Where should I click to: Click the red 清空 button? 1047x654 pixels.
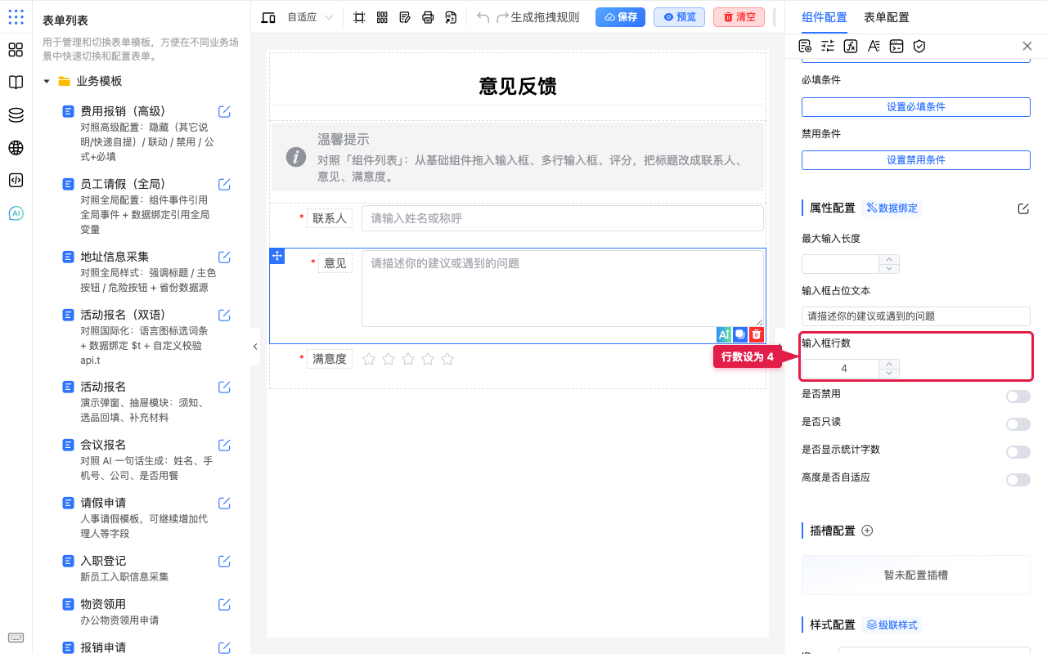point(739,17)
